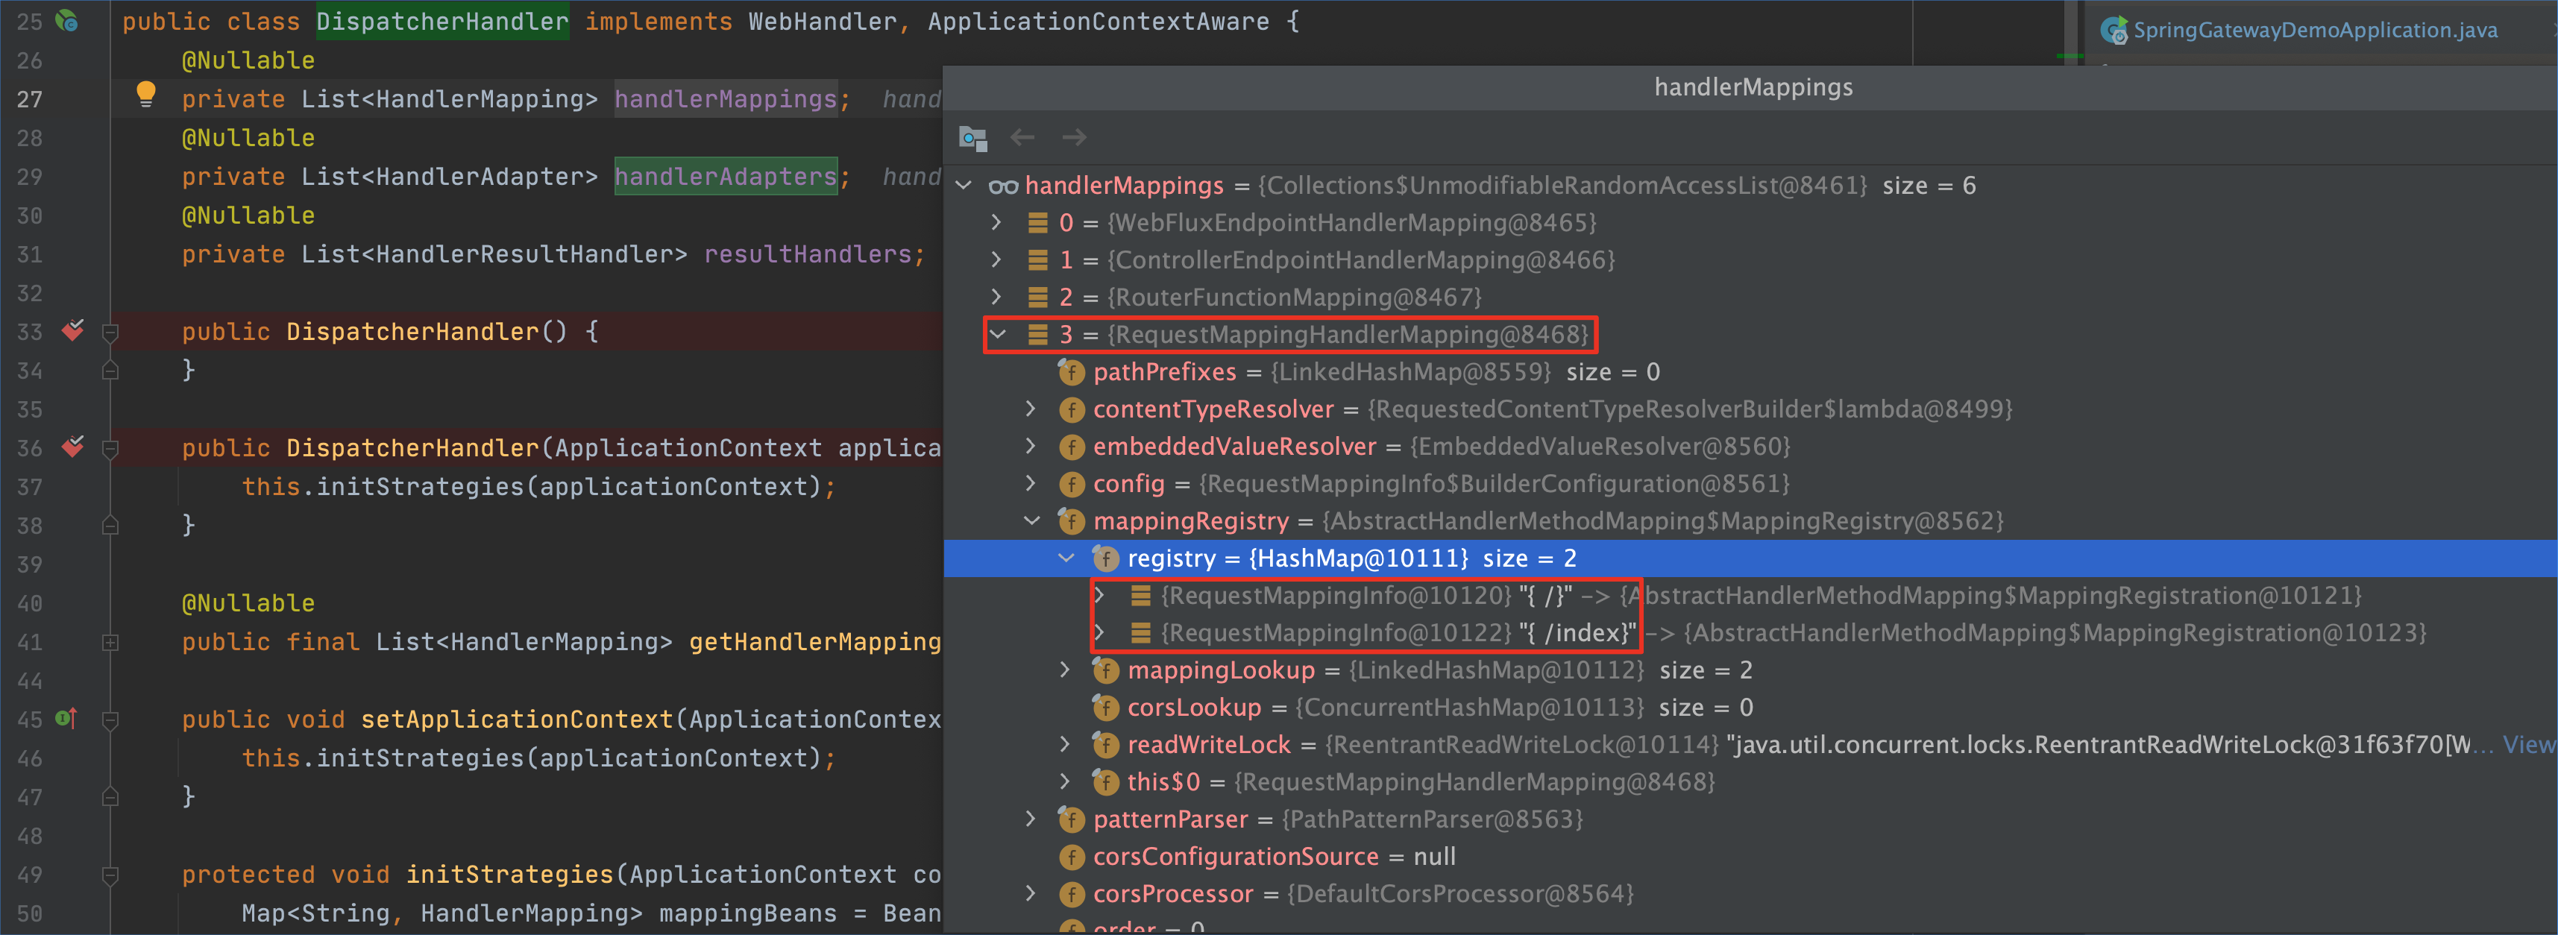This screenshot has width=2558, height=935.
Task: Select the corsLookup field row
Action: [x=1750, y=708]
